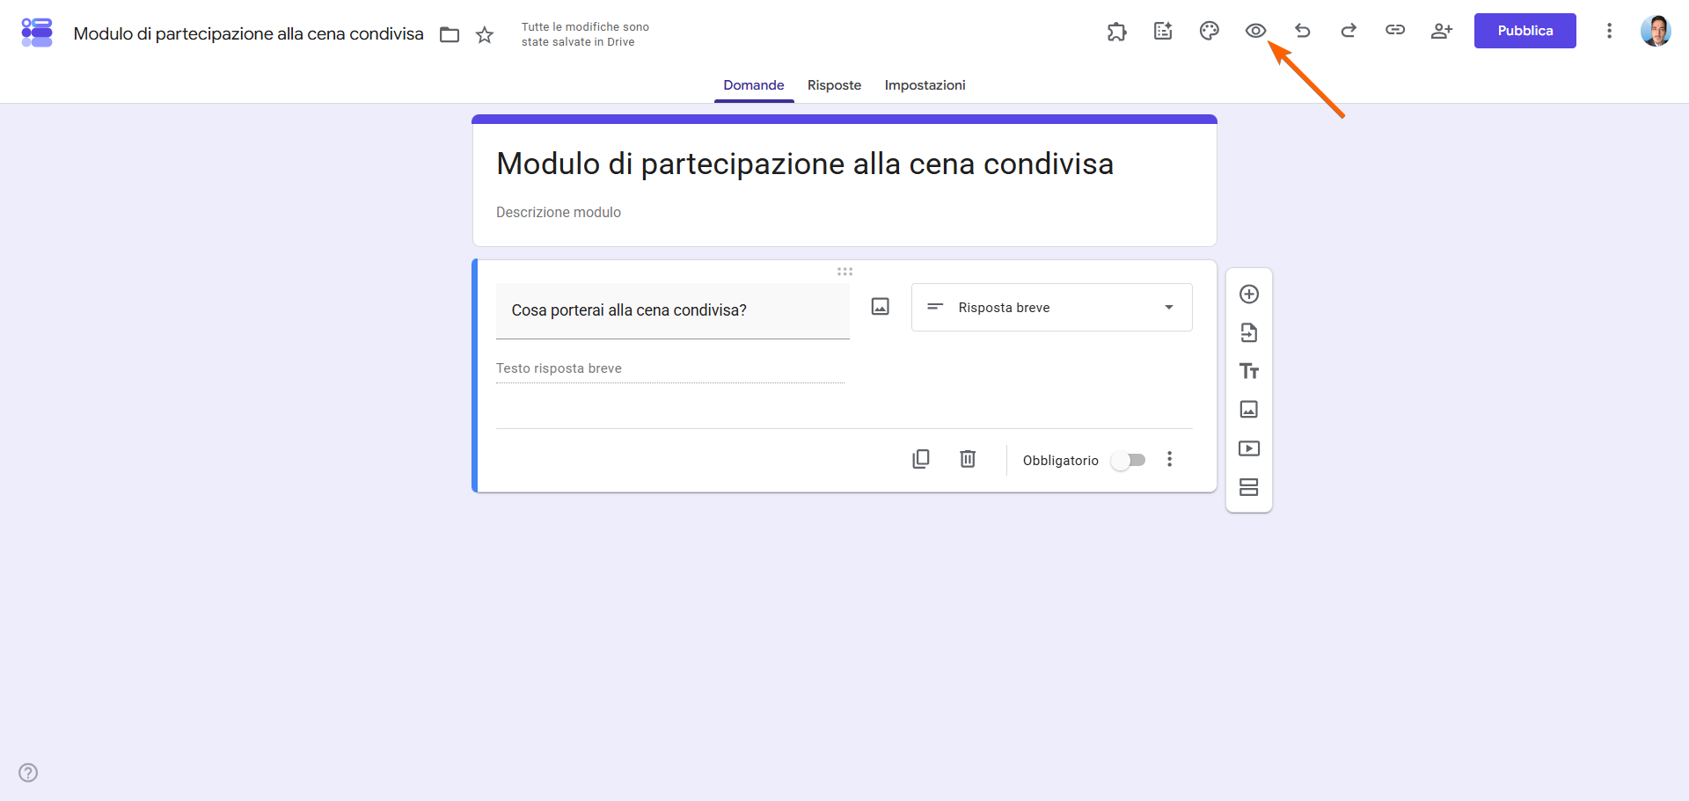Switch to the Impostazioni tab
The width and height of the screenshot is (1689, 801).
click(x=925, y=85)
